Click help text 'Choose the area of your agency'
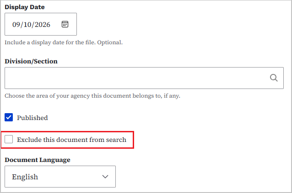This screenshot has height=193, width=292. click(92, 96)
